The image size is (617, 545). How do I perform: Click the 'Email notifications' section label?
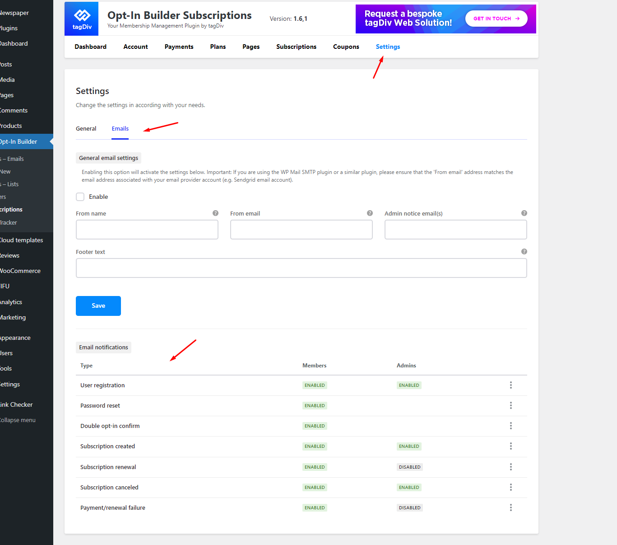coord(103,347)
